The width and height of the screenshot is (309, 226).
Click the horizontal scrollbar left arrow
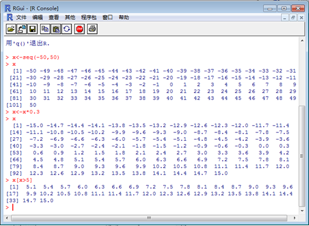7,218
